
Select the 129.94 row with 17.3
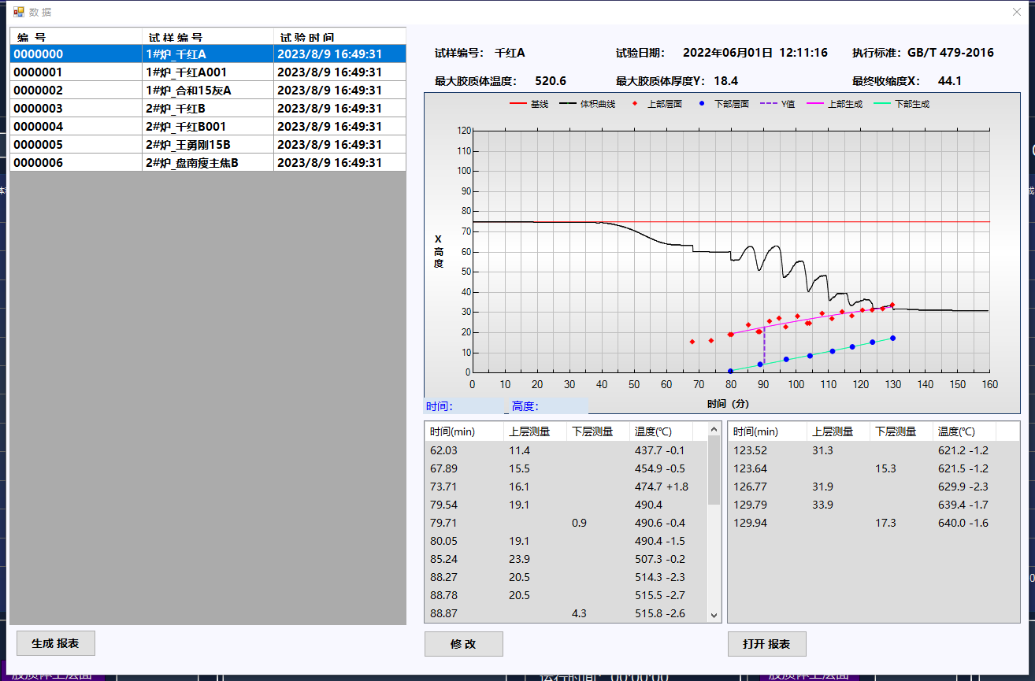[x=874, y=523]
